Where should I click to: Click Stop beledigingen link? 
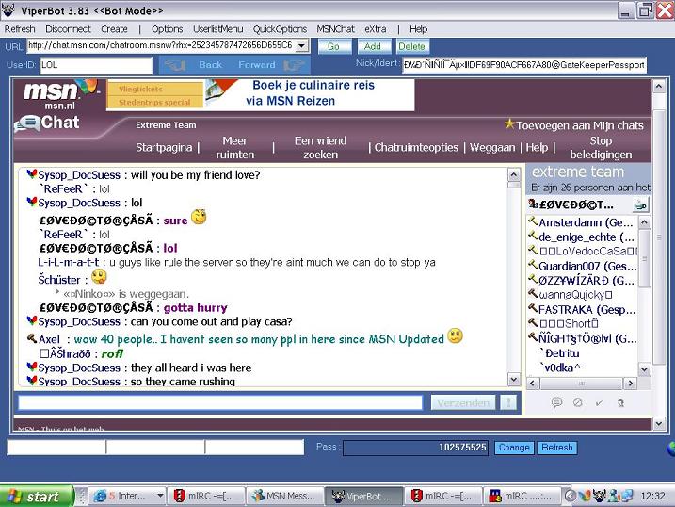tap(601, 148)
